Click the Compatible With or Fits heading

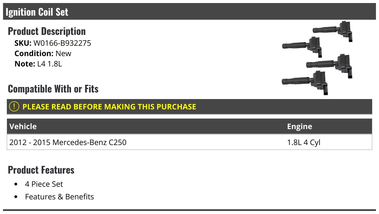53,89
